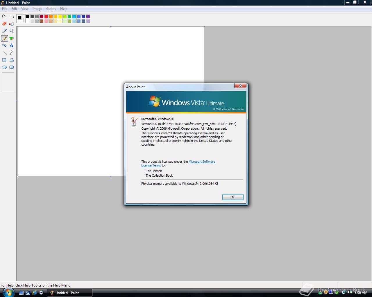The width and height of the screenshot is (372, 297).
Task: Pick the Polygon shape tool
Action: pos(12,60)
